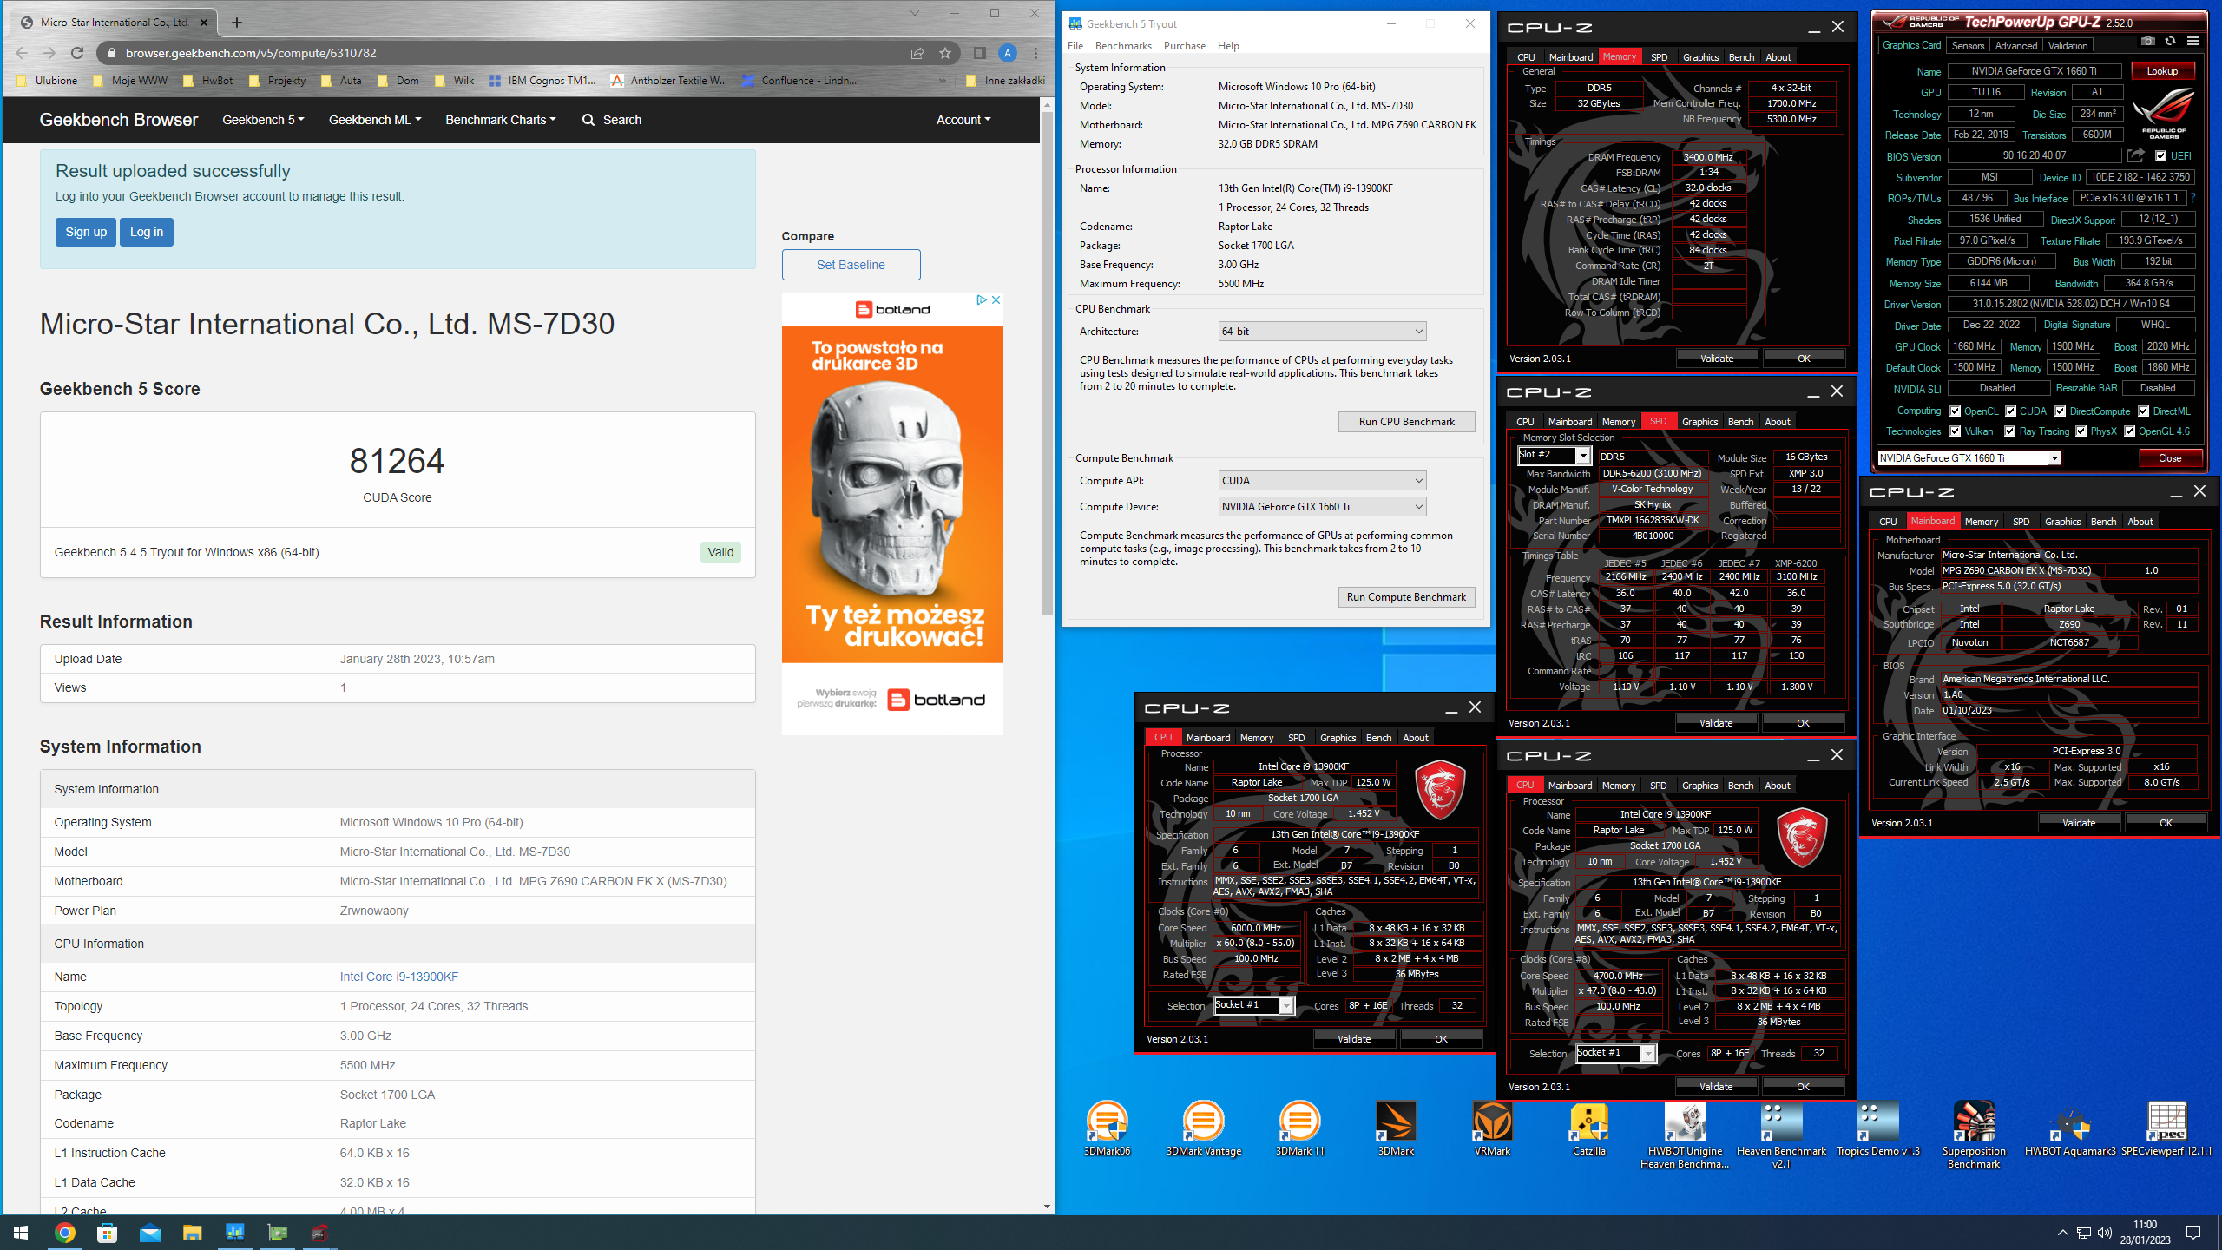Expand the Geekbench ML navigation dropdown
The width and height of the screenshot is (2222, 1250).
click(x=375, y=120)
